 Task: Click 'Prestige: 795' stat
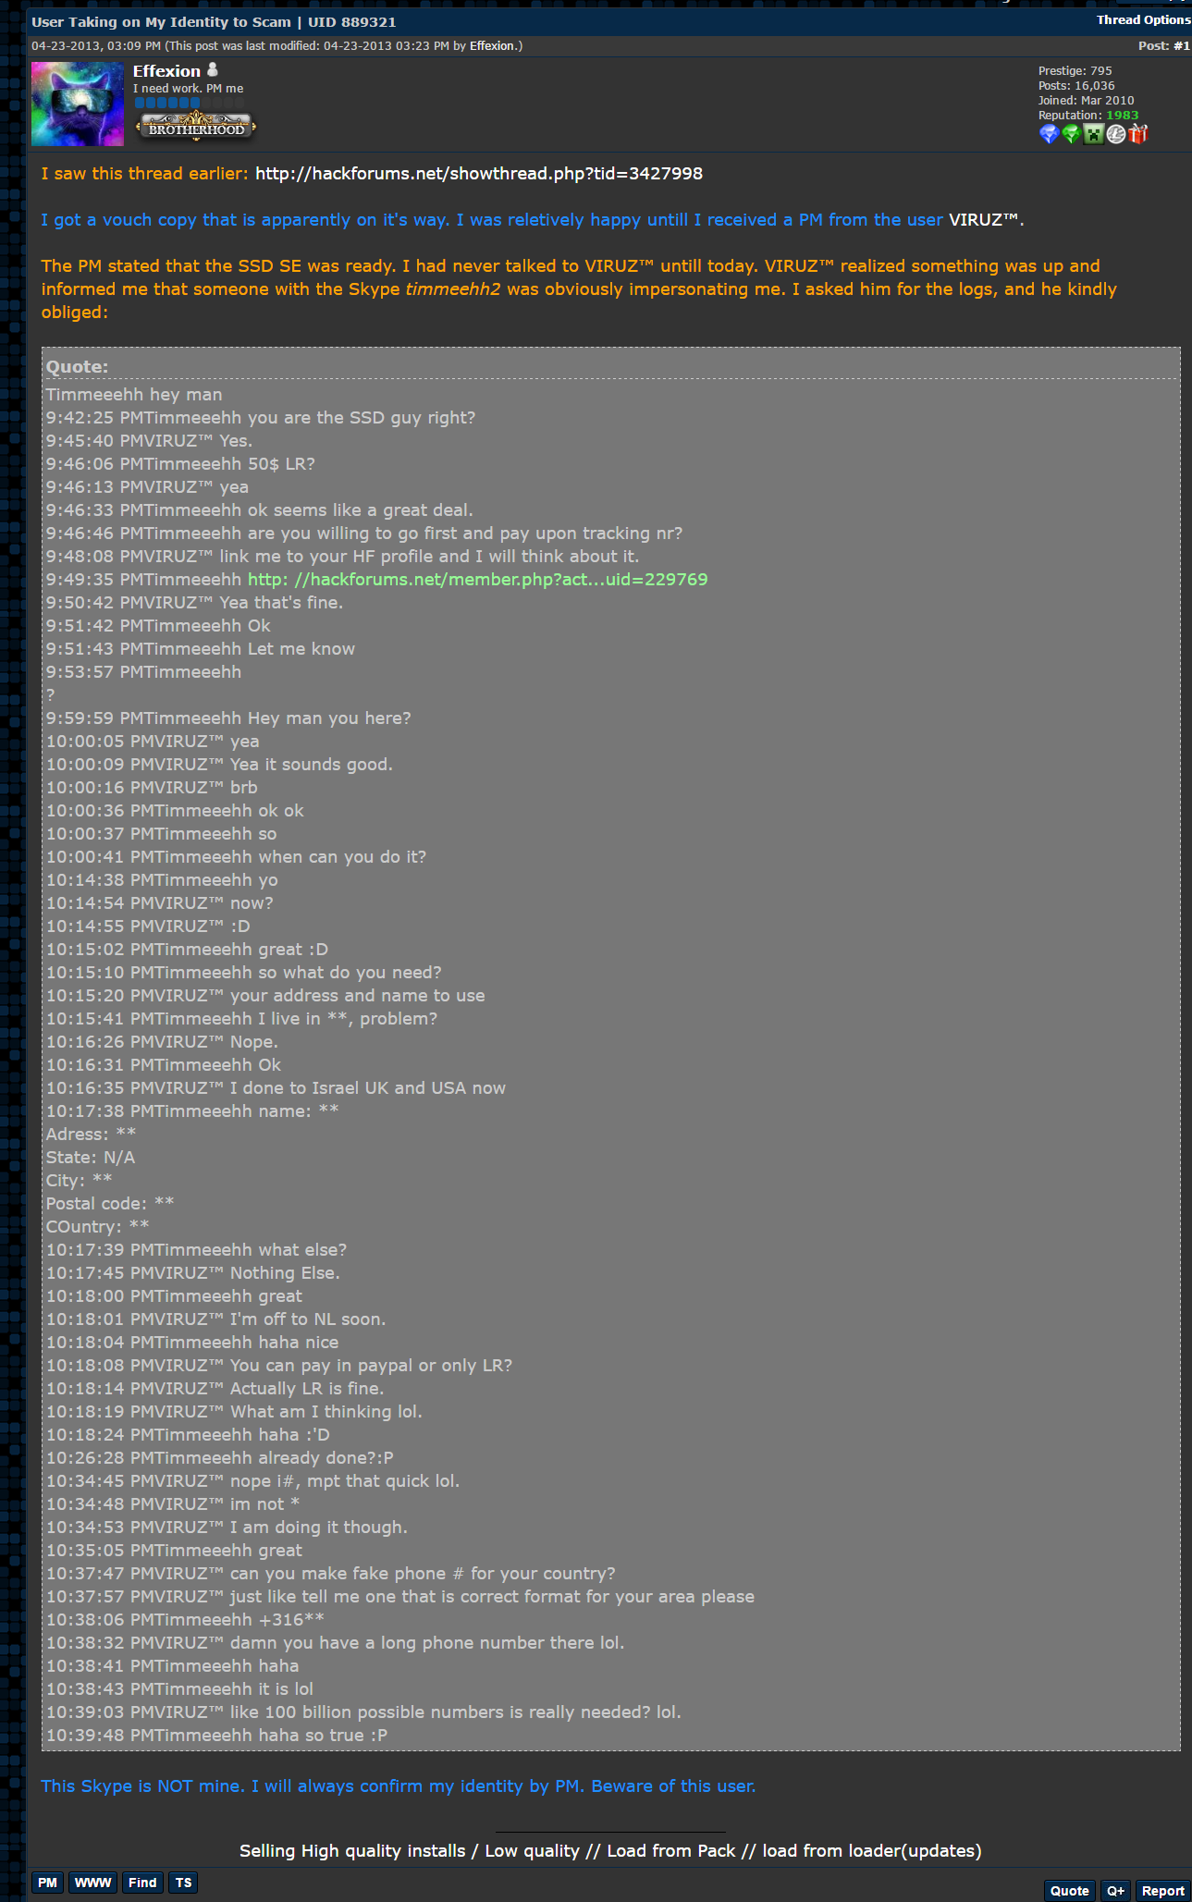tap(1075, 70)
